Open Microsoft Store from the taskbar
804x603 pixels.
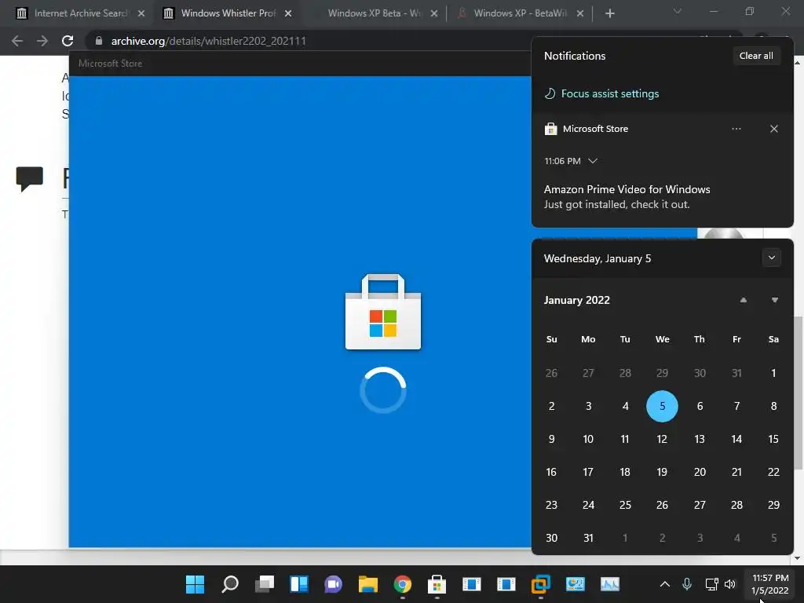point(437,583)
